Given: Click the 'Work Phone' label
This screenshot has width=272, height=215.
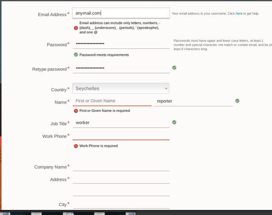Looking at the screenshot, I should coord(54,136).
